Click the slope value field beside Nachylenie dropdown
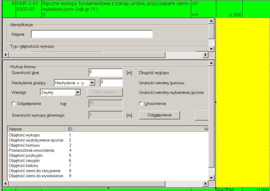This screenshot has width=270, height=191. 110,83
